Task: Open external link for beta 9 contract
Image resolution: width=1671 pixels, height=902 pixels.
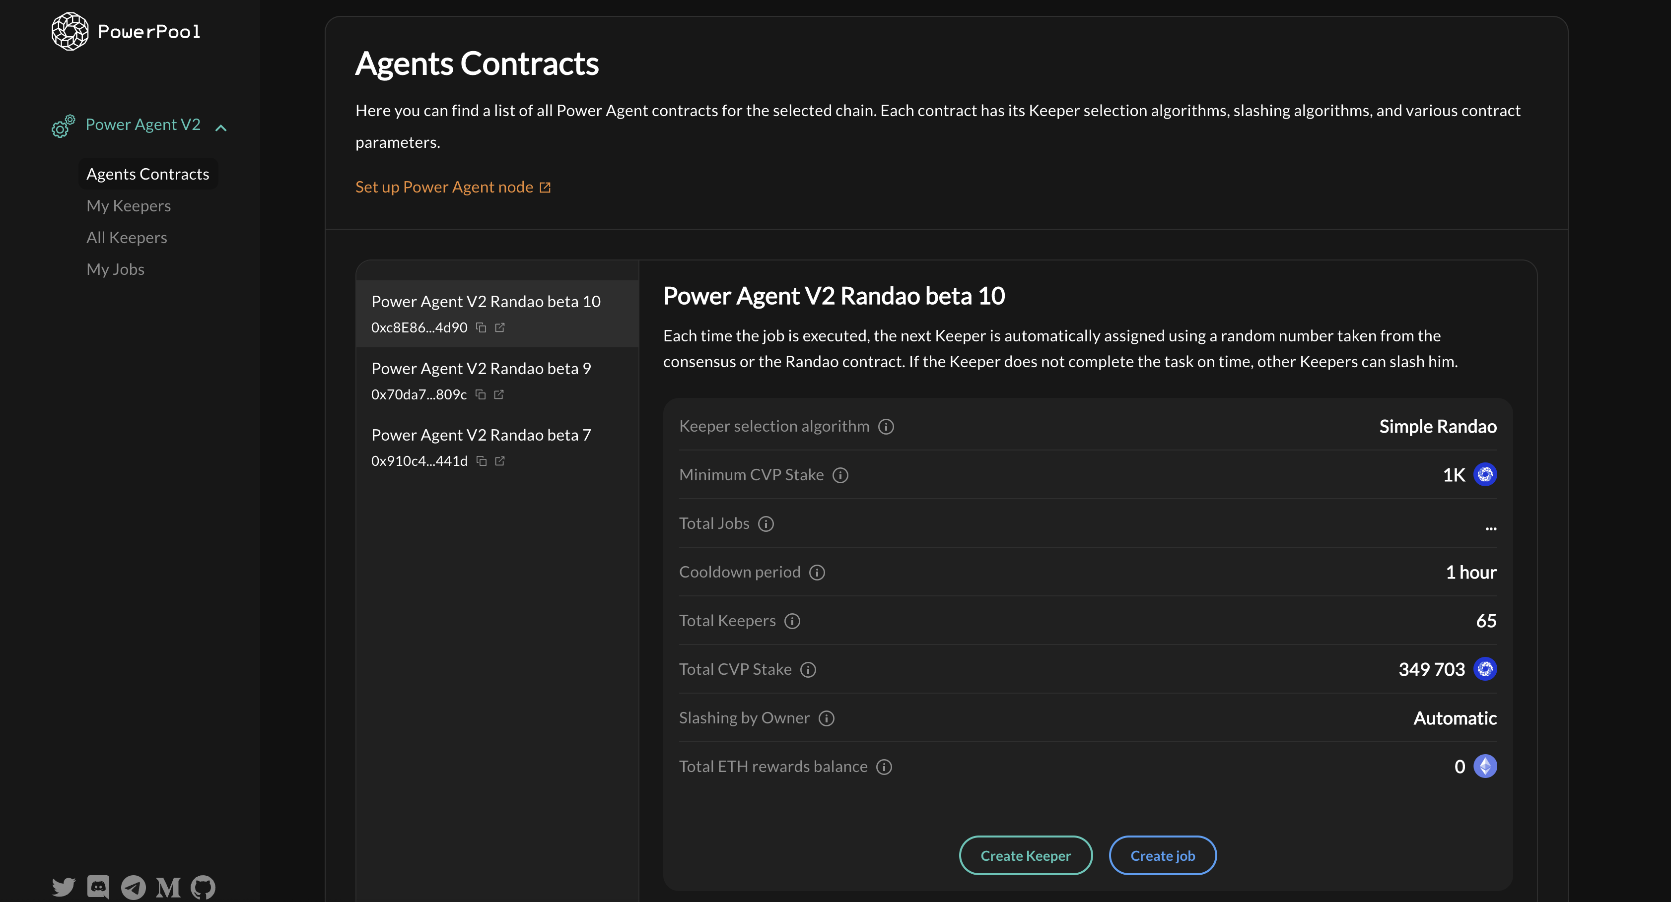Action: point(499,394)
